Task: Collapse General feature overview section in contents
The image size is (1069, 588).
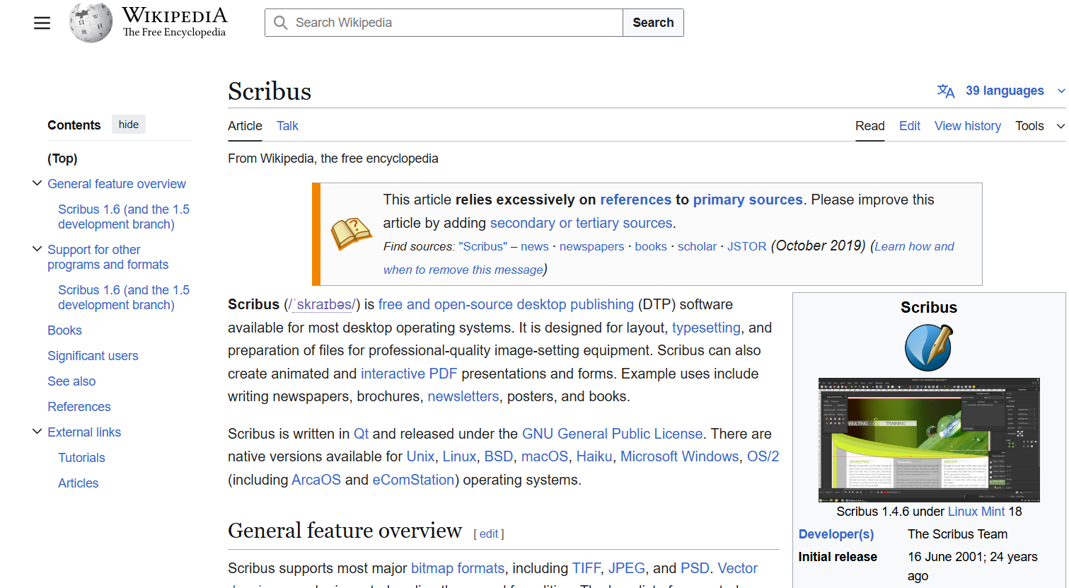Action: [37, 183]
